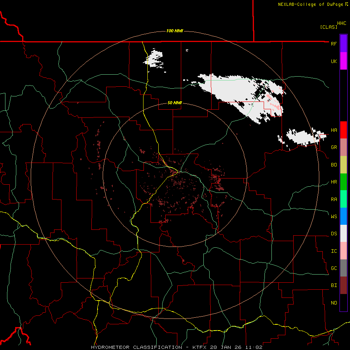Click the BD legend label text
Screen dimensions: 350x350
334,165
